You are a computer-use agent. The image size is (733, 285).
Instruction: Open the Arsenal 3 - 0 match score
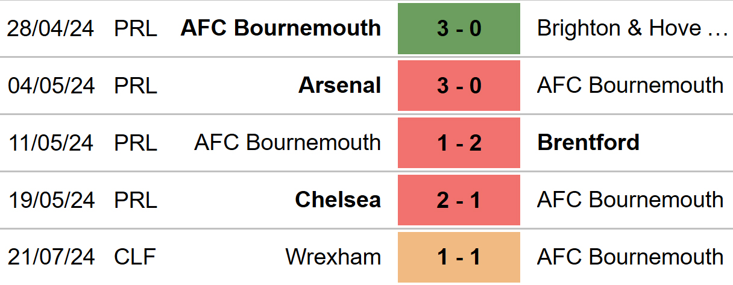[x=459, y=86]
